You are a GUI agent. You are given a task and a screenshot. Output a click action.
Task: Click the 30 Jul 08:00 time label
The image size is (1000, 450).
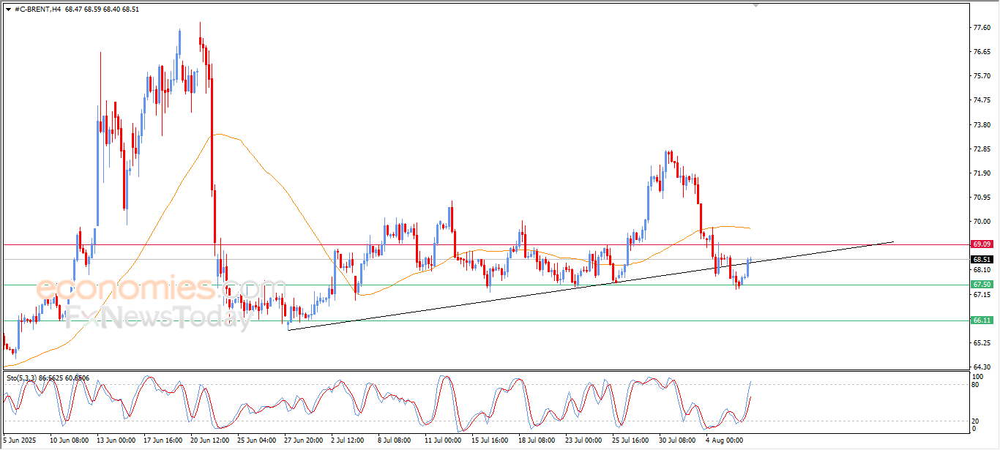[676, 440]
